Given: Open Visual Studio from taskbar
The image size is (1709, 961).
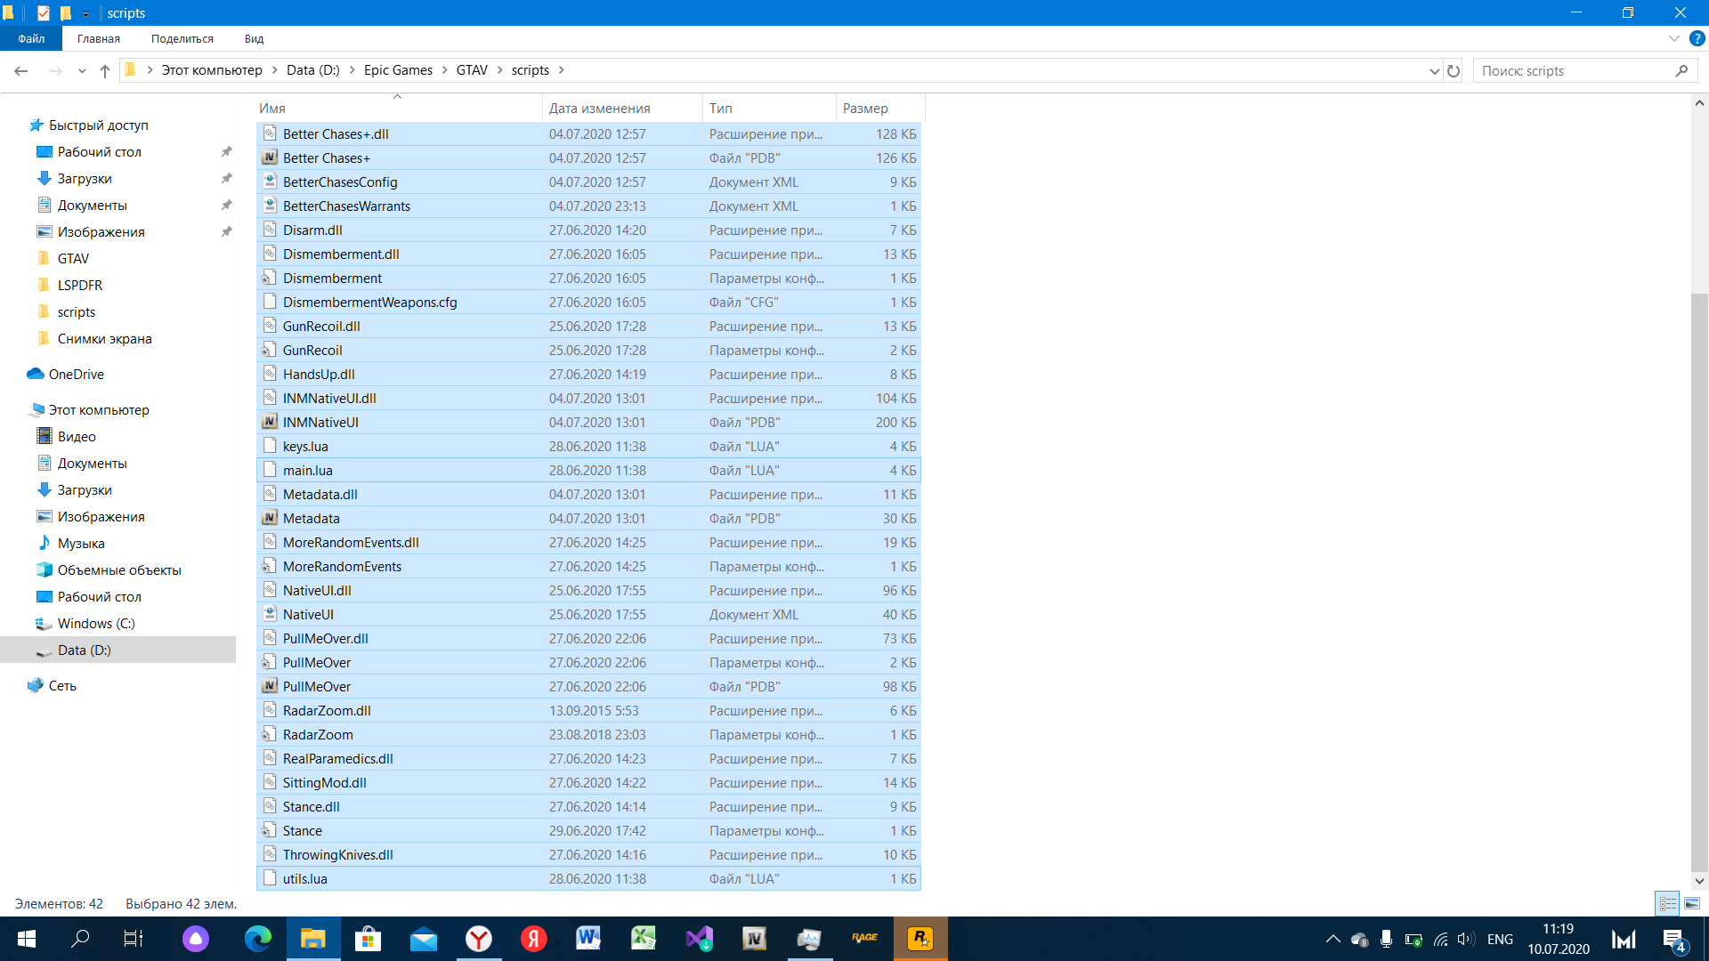Looking at the screenshot, I should [699, 938].
